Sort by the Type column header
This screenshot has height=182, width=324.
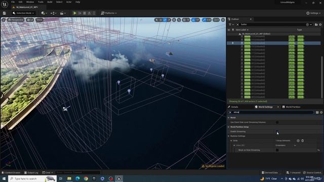(299, 30)
